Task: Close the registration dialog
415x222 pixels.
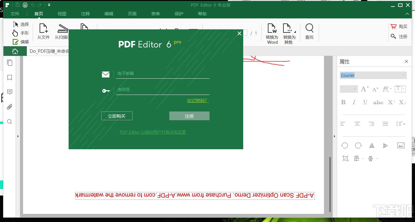Action: tap(239, 33)
